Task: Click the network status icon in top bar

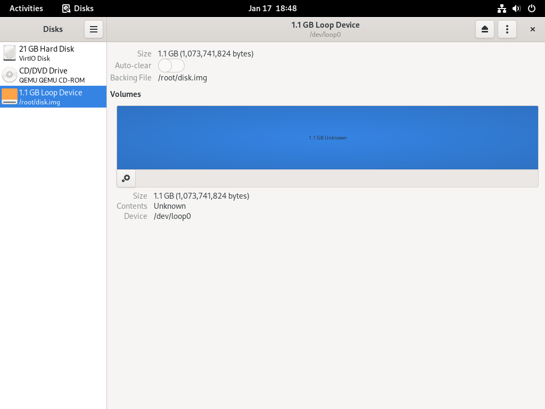Action: [x=501, y=9]
